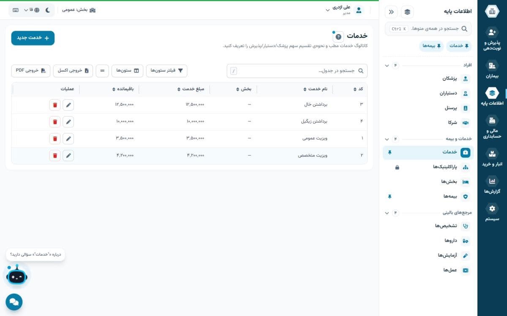Export the table with خروجی PDF
507x316 pixels.
[x=31, y=71]
